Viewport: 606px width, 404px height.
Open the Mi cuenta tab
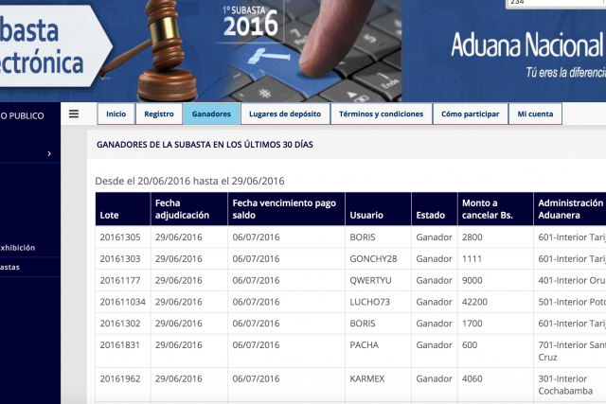(x=535, y=114)
